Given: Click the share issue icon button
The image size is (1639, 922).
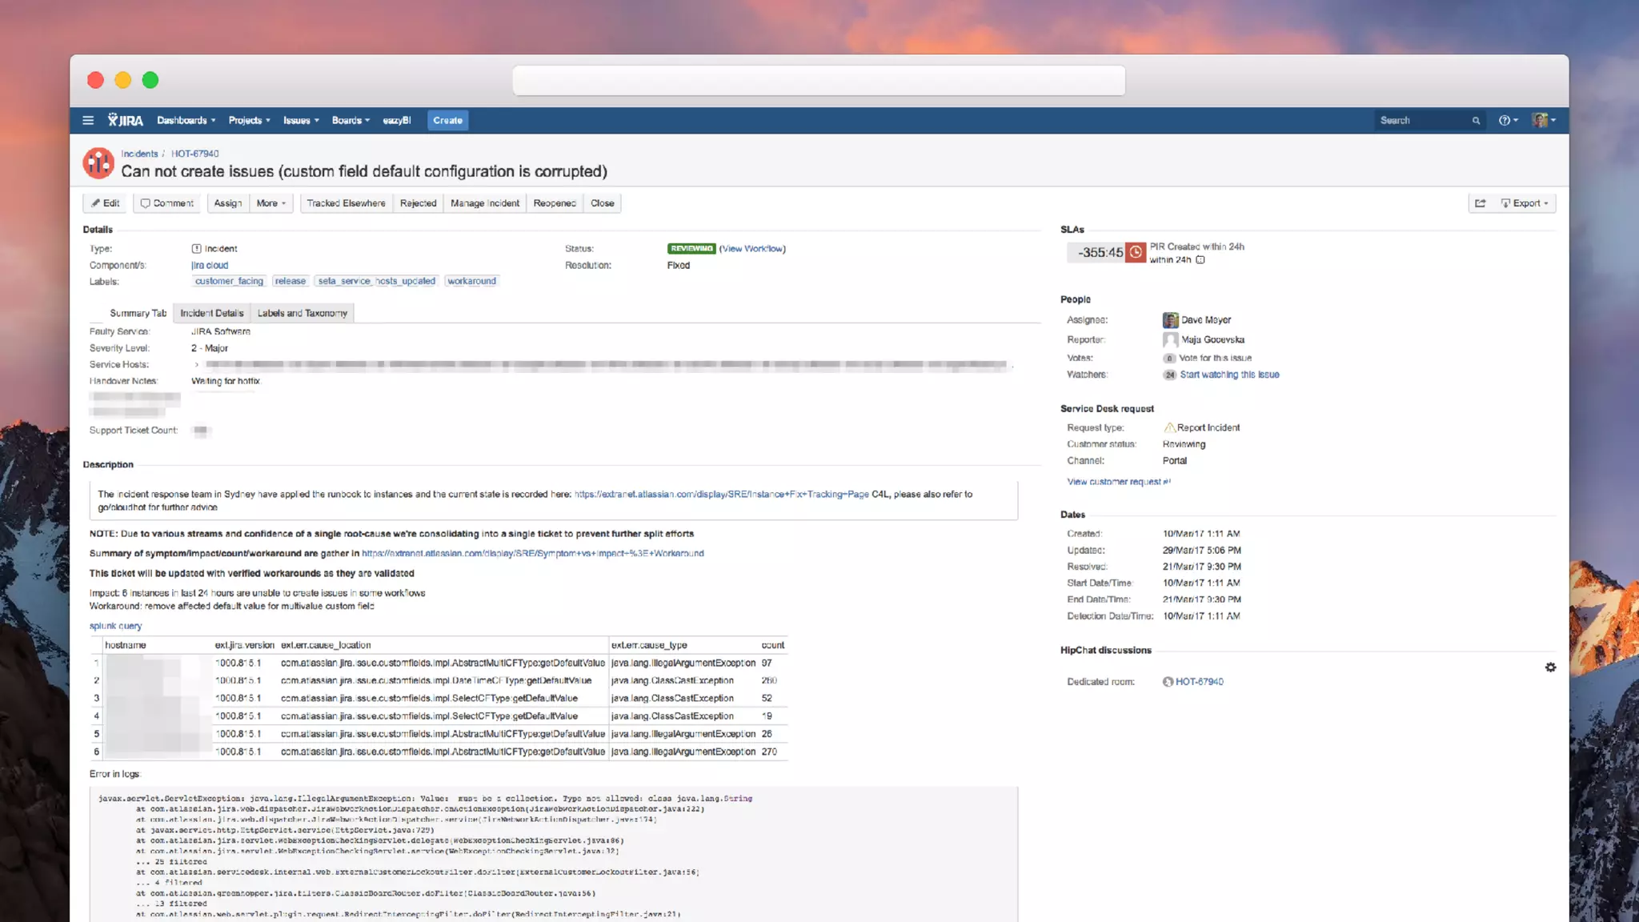Looking at the screenshot, I should 1481,203.
